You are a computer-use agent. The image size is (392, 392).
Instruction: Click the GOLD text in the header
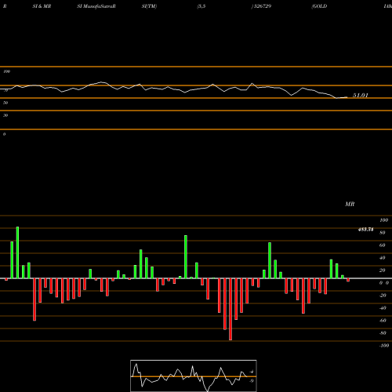[x=319, y=6]
